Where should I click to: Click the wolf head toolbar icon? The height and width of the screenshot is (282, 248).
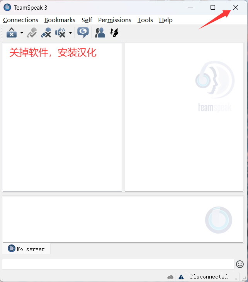[114, 33]
